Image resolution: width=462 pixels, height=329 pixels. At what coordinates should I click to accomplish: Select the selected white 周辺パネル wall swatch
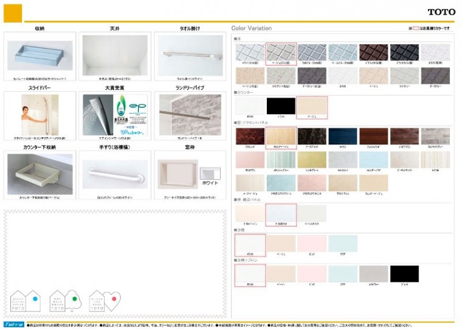pyautogui.click(x=281, y=213)
